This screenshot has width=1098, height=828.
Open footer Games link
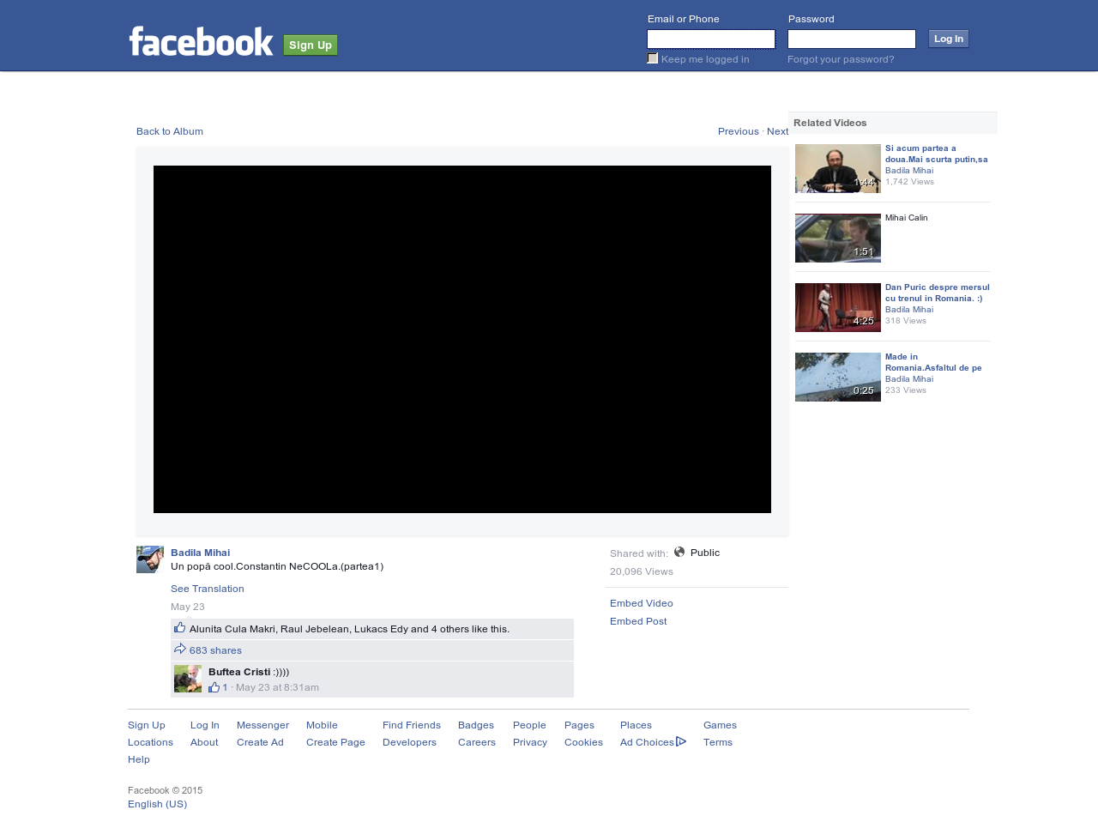720,725
